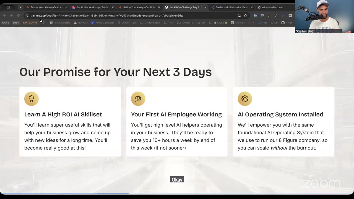Reload the page with the refresh icon
354x199 pixels.
pos(18,15)
